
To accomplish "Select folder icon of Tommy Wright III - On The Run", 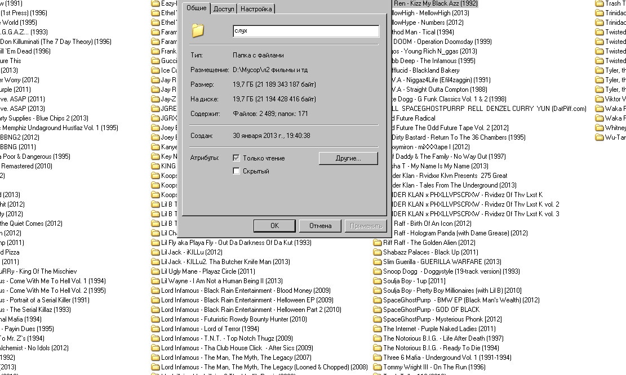I will 378,367.
